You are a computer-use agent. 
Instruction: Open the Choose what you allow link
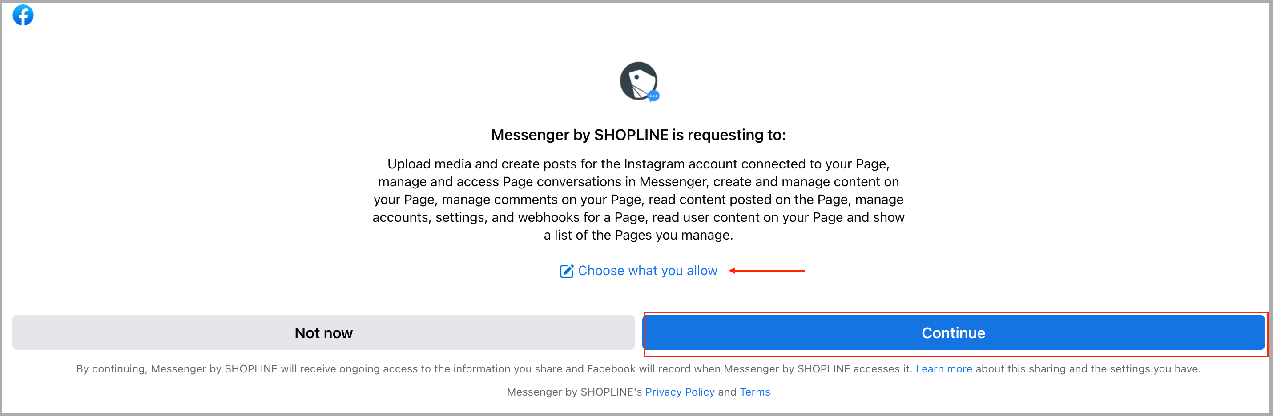pos(647,271)
